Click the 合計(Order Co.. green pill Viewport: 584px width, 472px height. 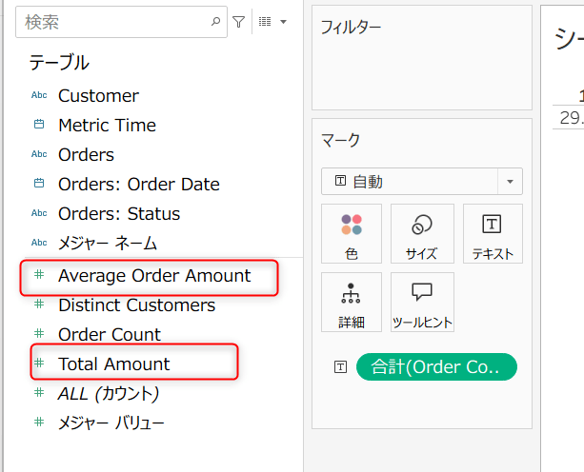tap(436, 366)
